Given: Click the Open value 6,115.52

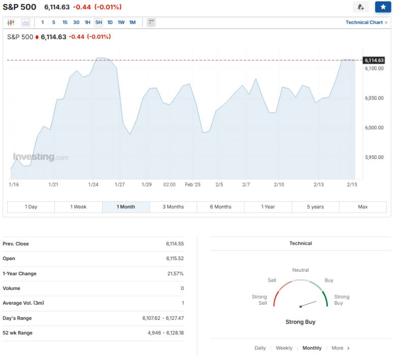Looking at the screenshot, I should (x=175, y=259).
